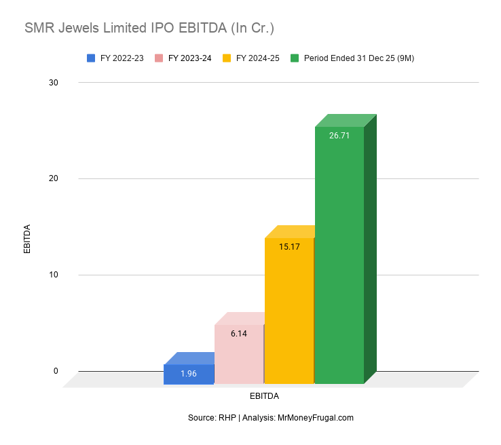Click the yellow FY 2024-25 legend swatch
501x445 pixels.
227,58
